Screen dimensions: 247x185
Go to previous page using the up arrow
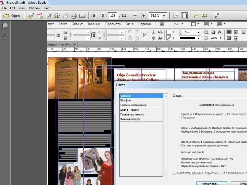coord(94,16)
